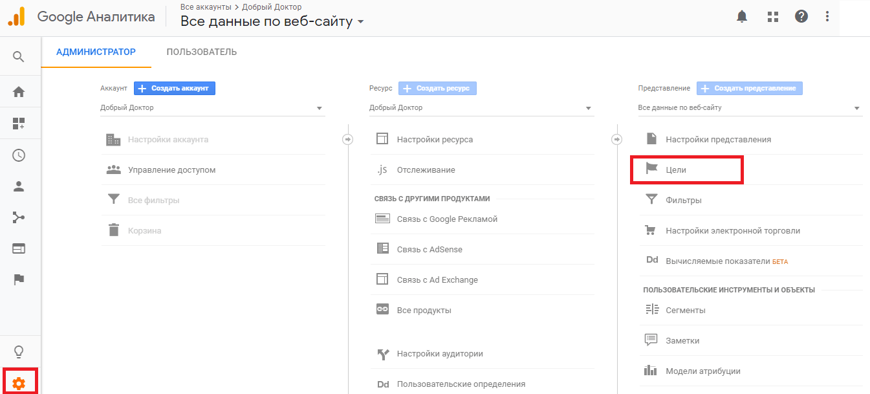Open the Acquisition icon in sidebar
The height and width of the screenshot is (394, 870).
click(x=19, y=217)
